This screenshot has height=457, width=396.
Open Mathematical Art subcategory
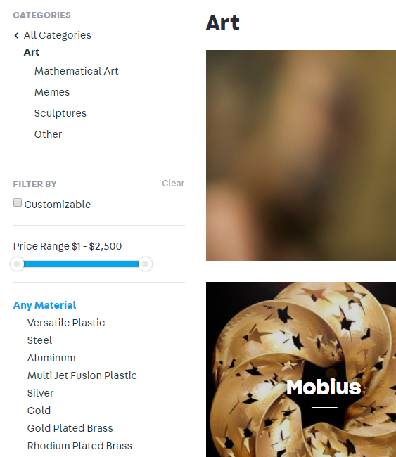pos(77,71)
